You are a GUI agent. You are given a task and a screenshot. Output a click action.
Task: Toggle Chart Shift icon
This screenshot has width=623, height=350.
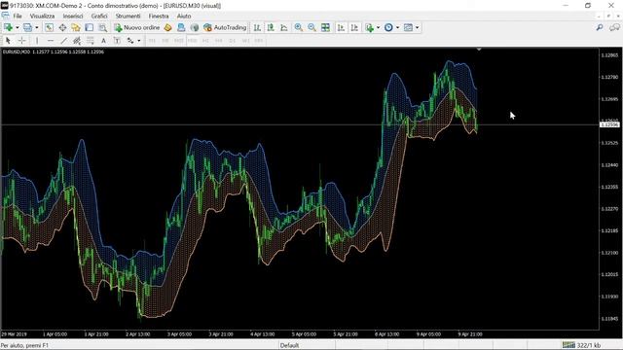click(x=354, y=27)
